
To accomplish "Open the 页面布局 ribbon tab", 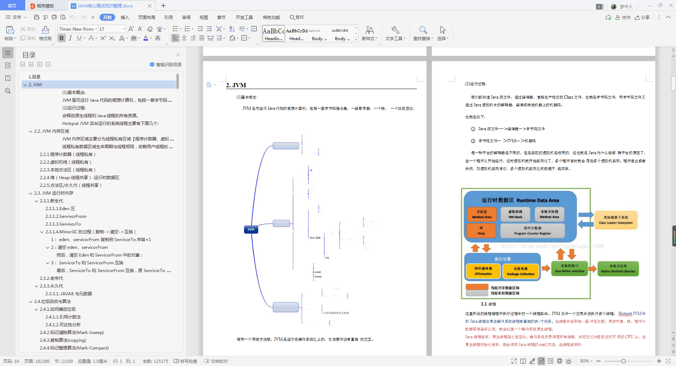I will click(147, 17).
